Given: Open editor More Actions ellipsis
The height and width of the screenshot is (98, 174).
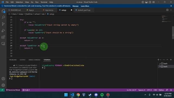Looking at the screenshot, I should click(171, 10).
